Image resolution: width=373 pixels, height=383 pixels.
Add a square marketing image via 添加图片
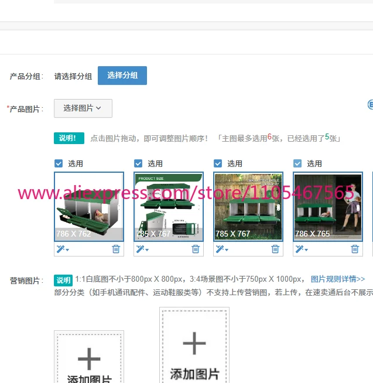point(89,357)
